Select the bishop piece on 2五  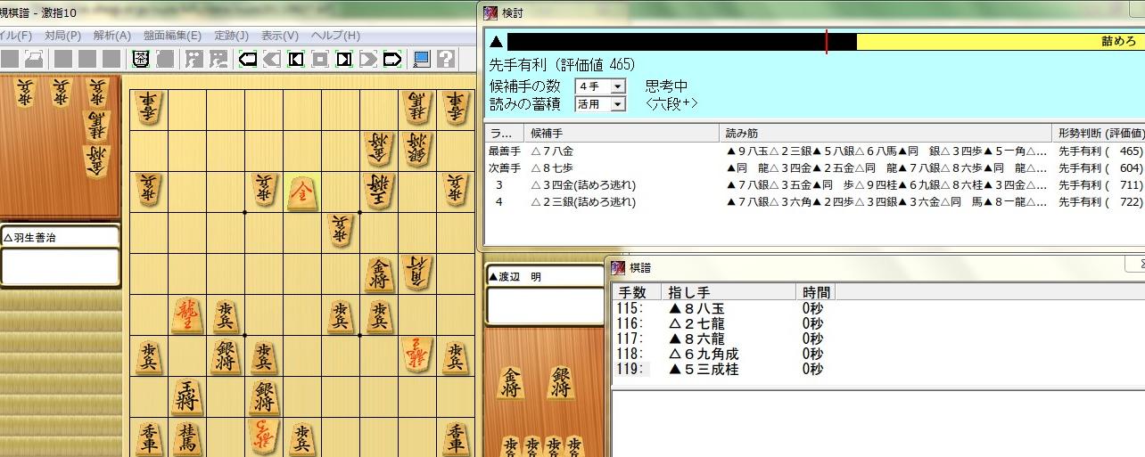click(x=416, y=273)
